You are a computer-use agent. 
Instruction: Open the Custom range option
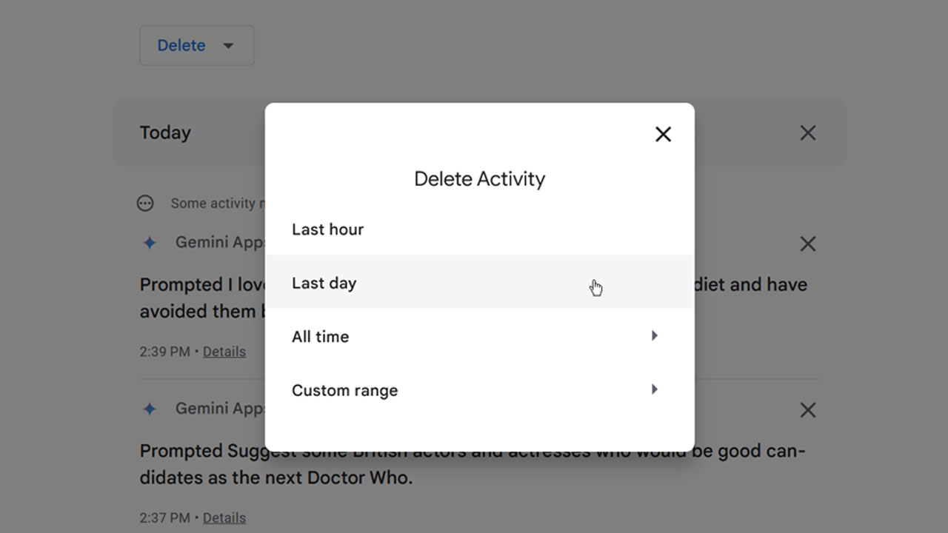(479, 390)
